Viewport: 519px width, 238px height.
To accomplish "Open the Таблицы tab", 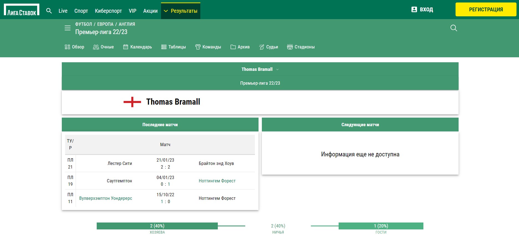I will point(173,47).
